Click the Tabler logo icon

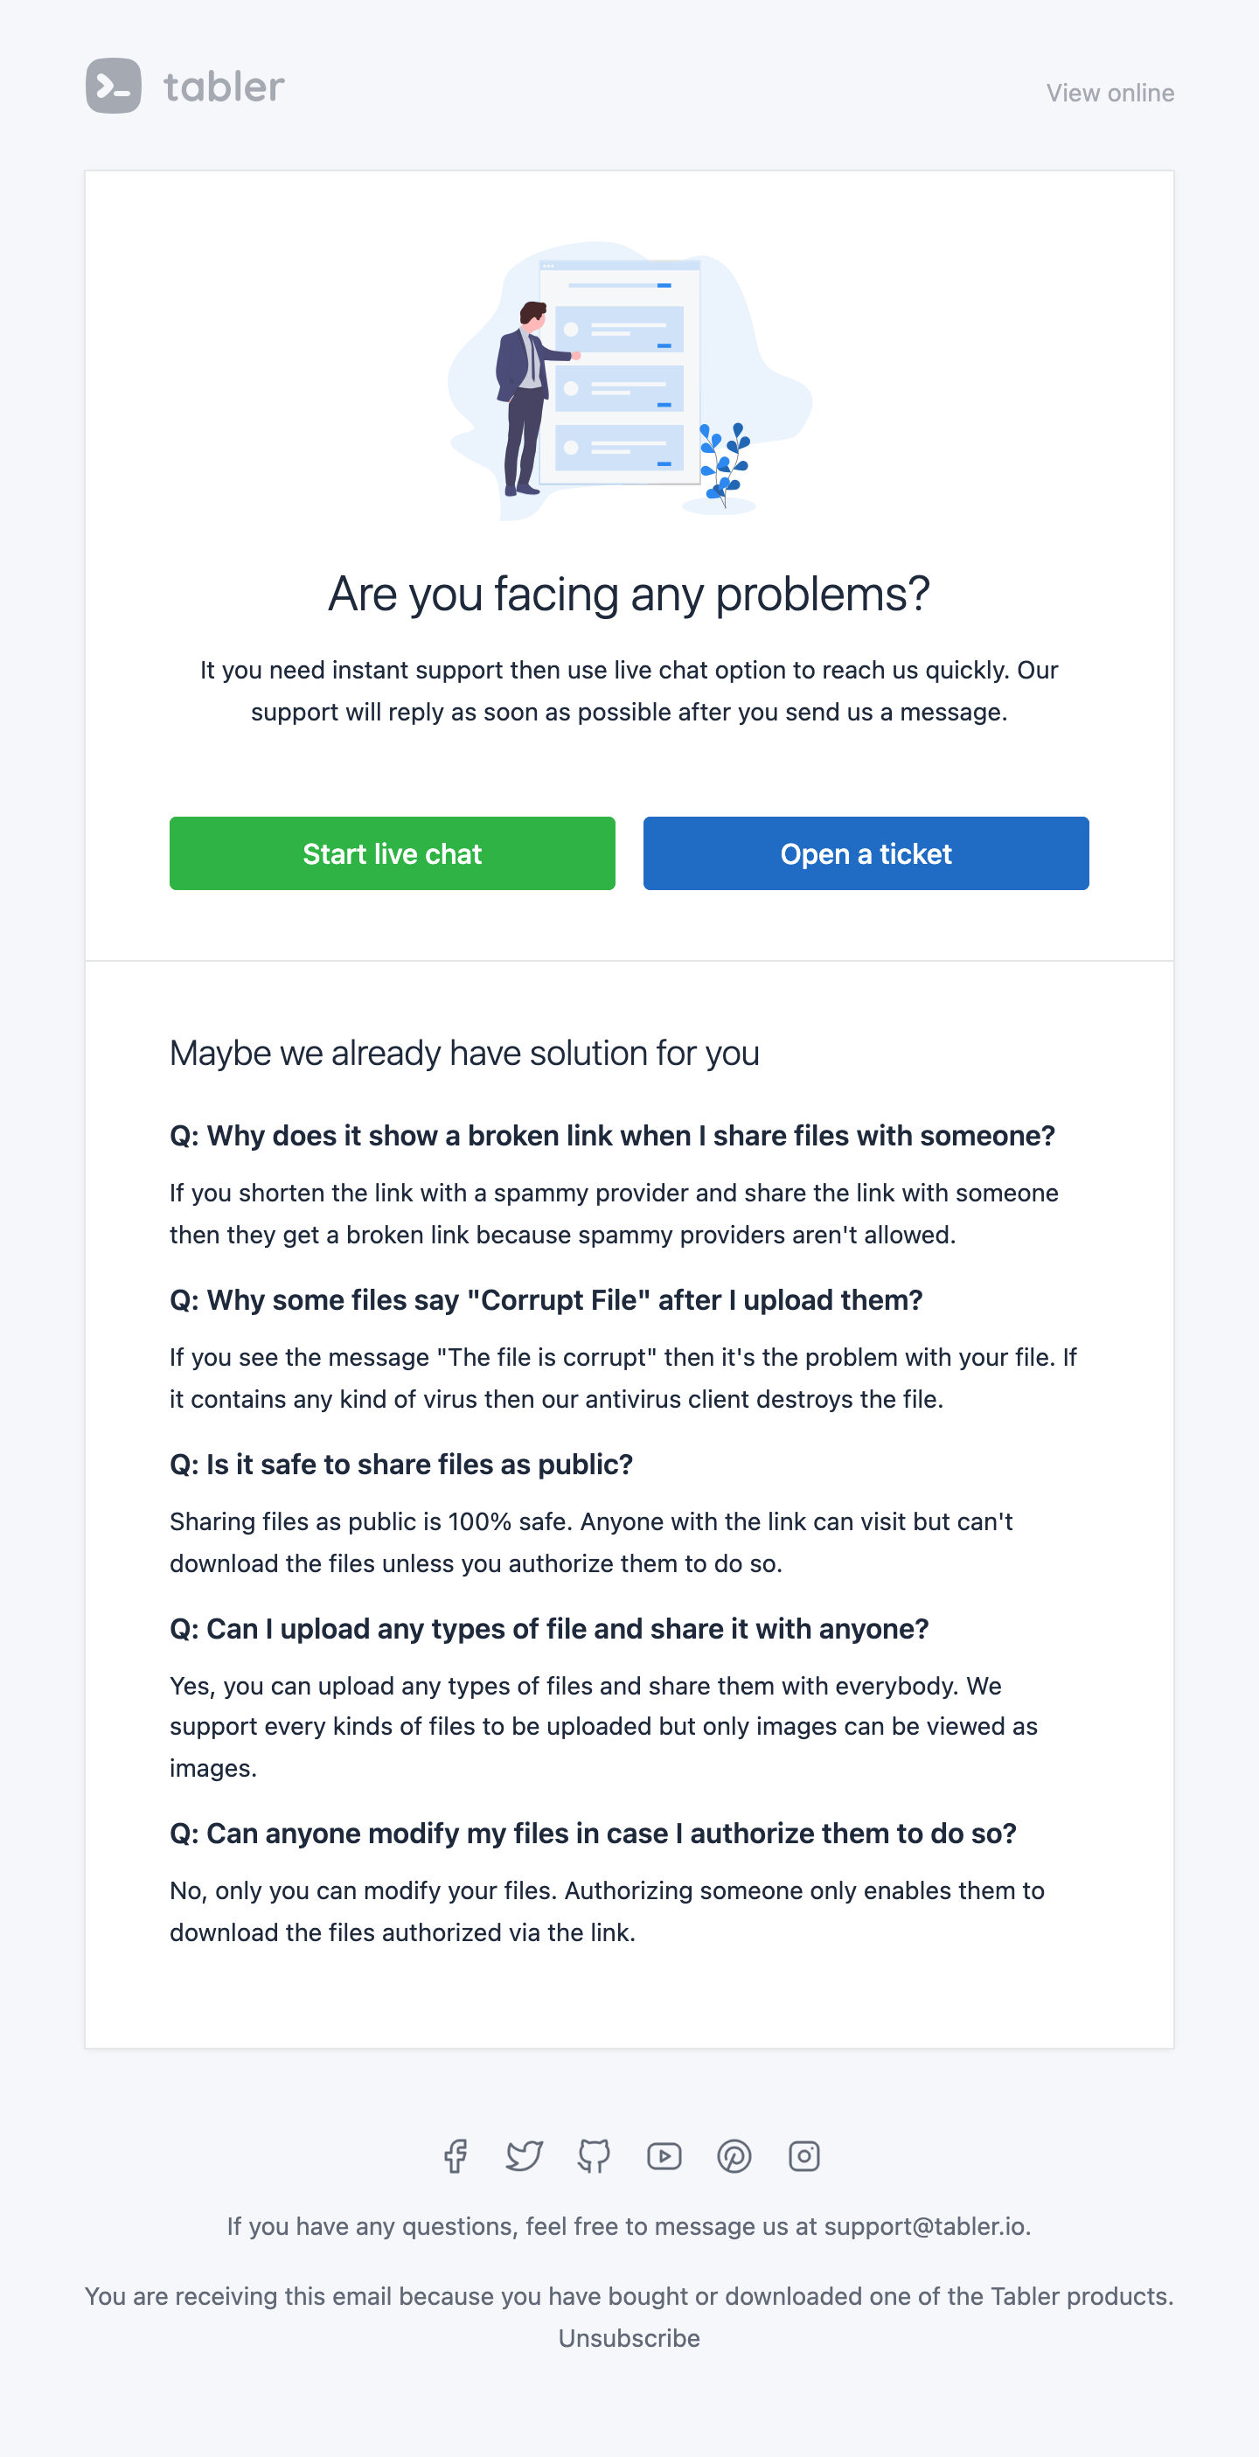tap(114, 86)
